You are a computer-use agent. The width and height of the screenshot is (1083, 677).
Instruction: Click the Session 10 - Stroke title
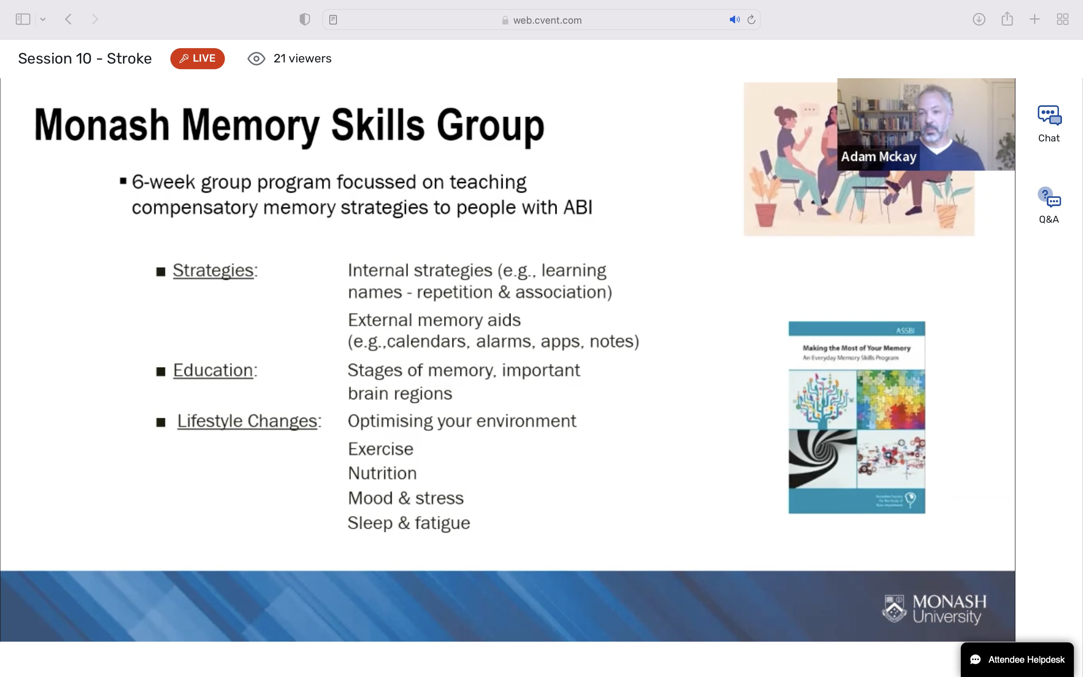click(x=85, y=59)
